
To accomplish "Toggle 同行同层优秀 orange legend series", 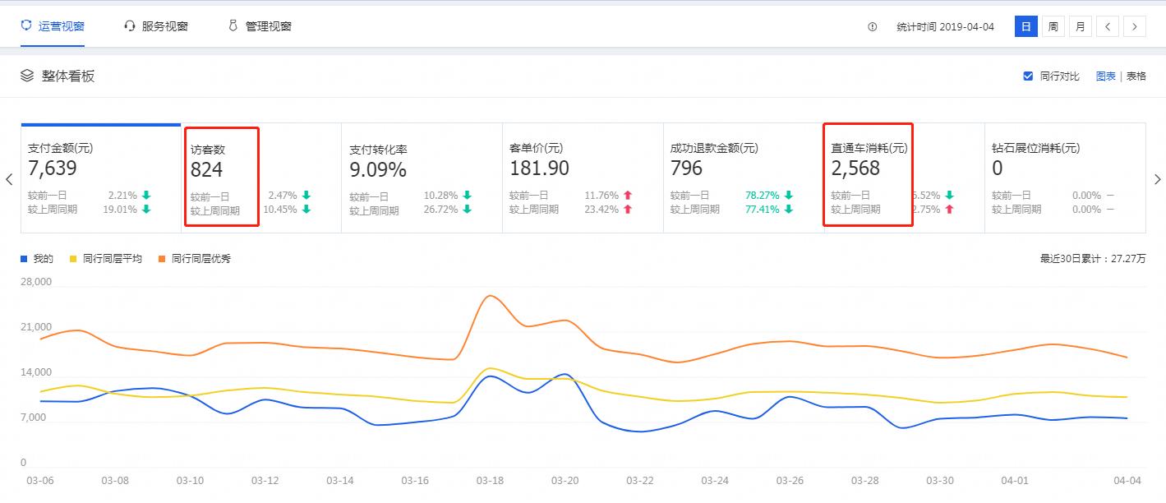I will [162, 259].
